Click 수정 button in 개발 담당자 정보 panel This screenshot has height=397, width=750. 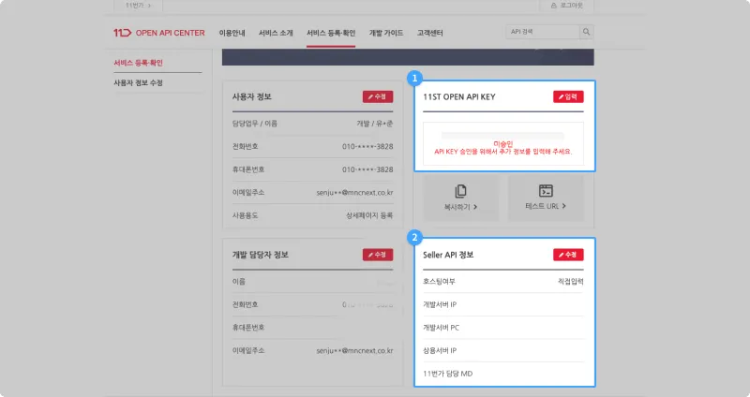point(378,255)
